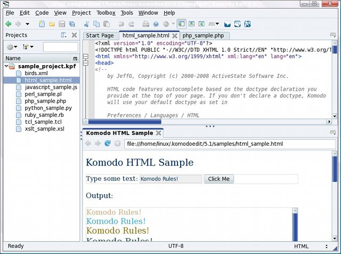
Task: Click the blue inbox-style toolbar icon
Action: (x=228, y=24)
